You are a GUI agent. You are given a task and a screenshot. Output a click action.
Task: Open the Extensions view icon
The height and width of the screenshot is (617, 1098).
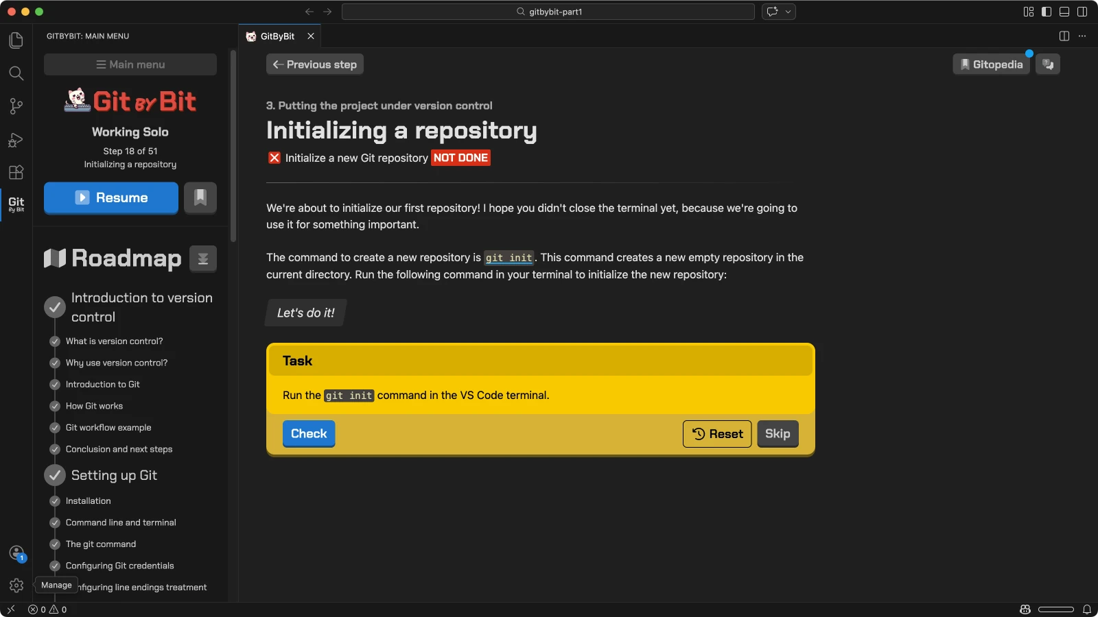tap(16, 172)
